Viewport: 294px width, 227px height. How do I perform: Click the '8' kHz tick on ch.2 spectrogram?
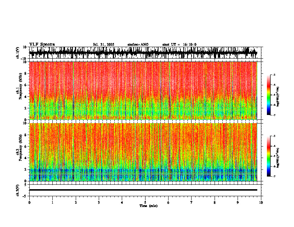pyautogui.click(x=26, y=135)
